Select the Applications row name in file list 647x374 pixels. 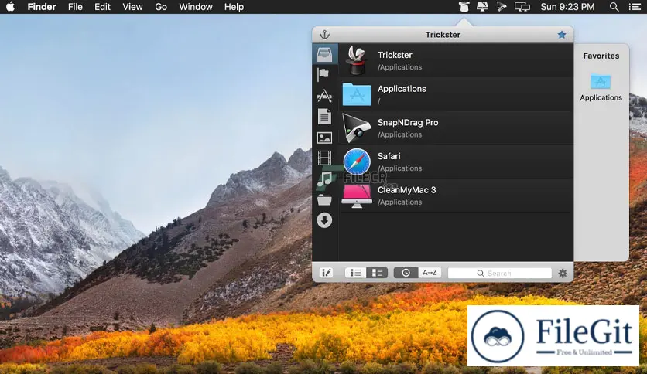click(402, 89)
